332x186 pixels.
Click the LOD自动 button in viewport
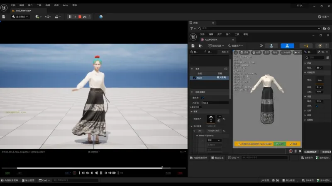coord(286,52)
